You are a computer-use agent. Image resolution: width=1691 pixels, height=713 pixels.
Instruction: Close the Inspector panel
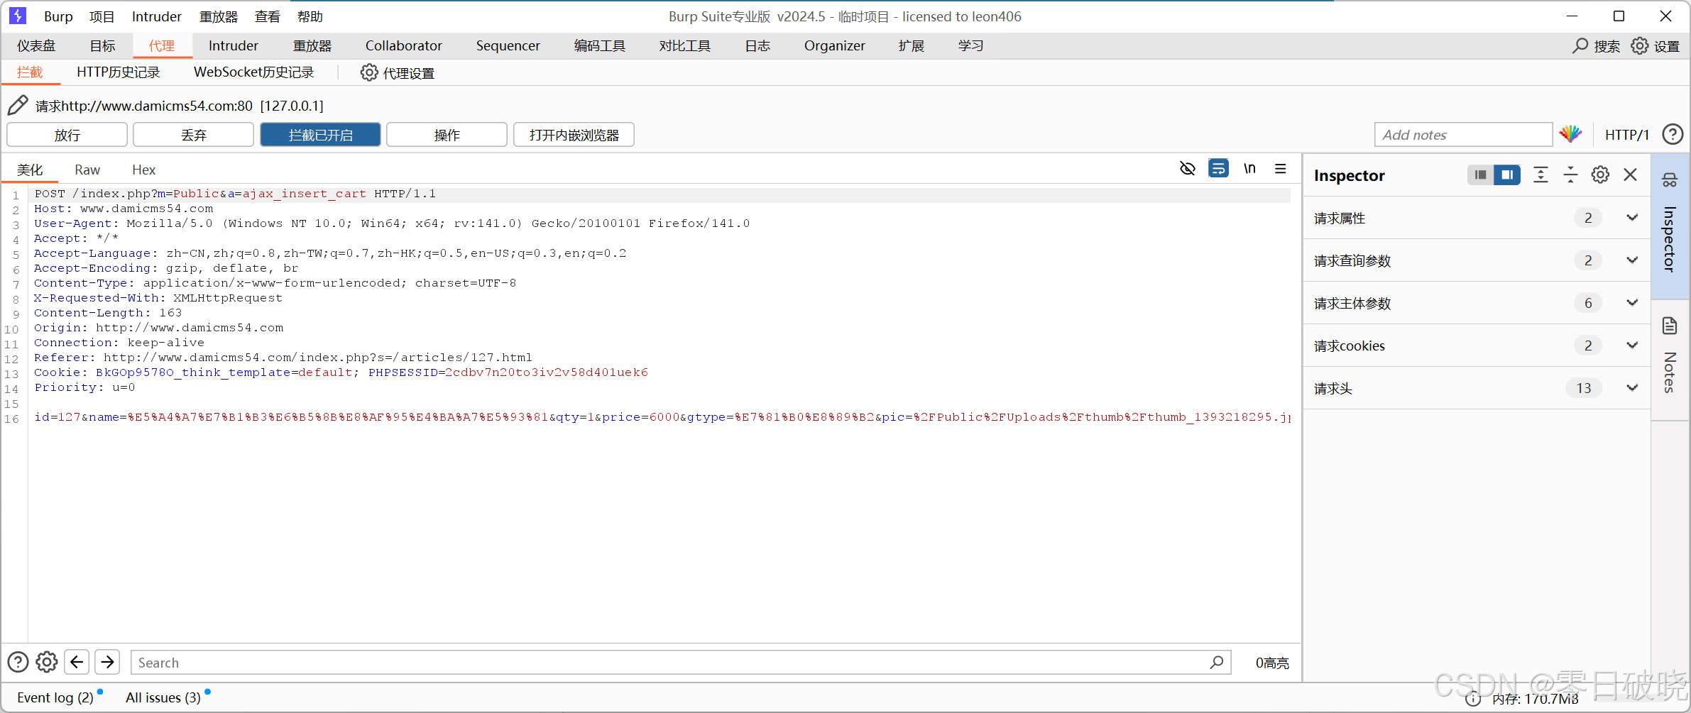[x=1631, y=175]
